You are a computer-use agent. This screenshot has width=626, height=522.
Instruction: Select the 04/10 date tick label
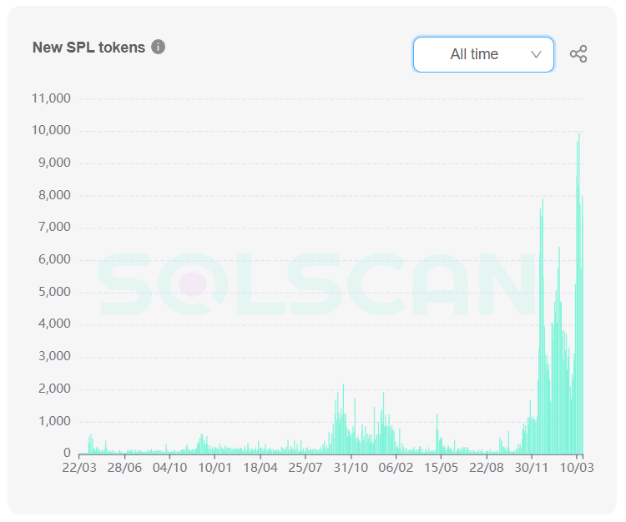coord(169,468)
